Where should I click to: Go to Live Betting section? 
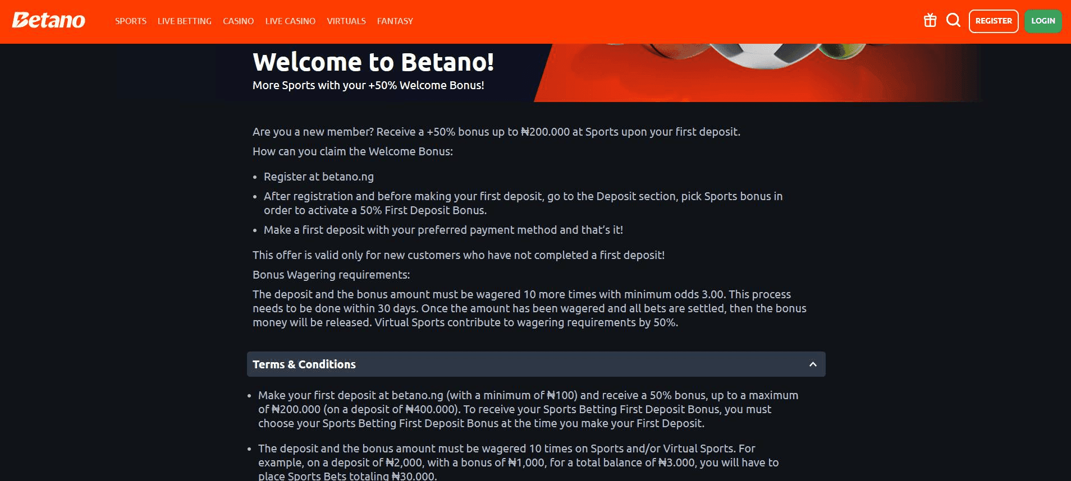coord(185,21)
